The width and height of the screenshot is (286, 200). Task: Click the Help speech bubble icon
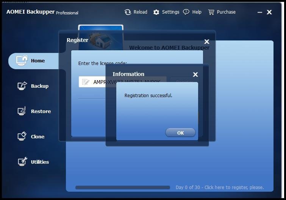(x=186, y=12)
